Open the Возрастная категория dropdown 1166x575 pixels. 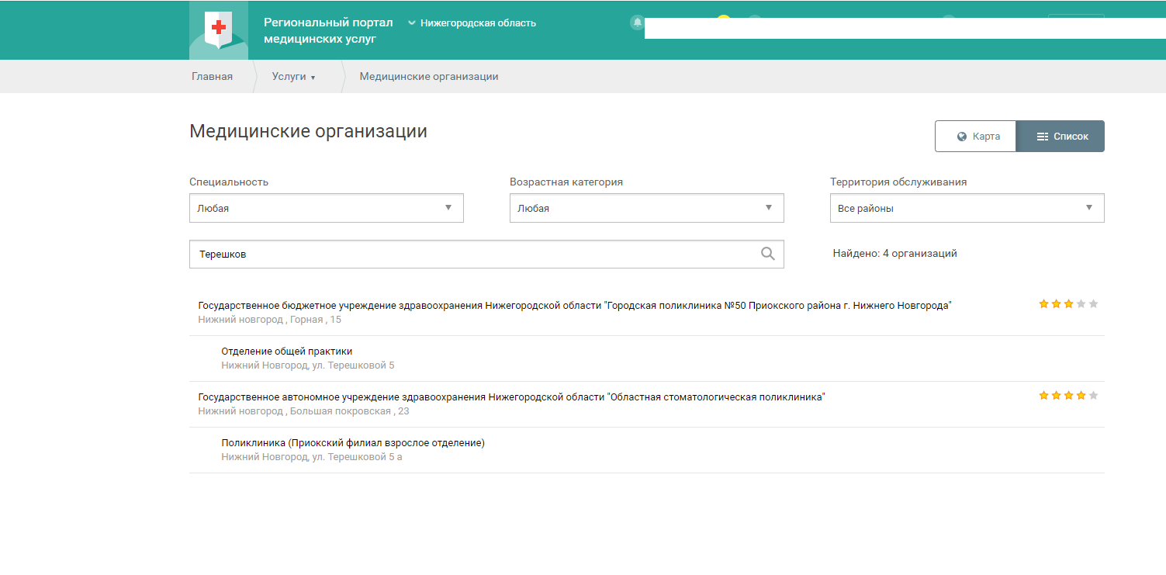[646, 208]
